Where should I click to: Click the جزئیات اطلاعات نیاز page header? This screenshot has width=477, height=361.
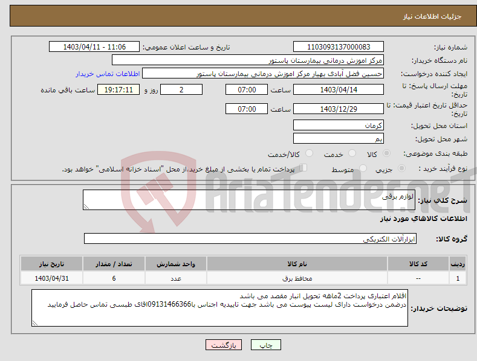(432, 16)
